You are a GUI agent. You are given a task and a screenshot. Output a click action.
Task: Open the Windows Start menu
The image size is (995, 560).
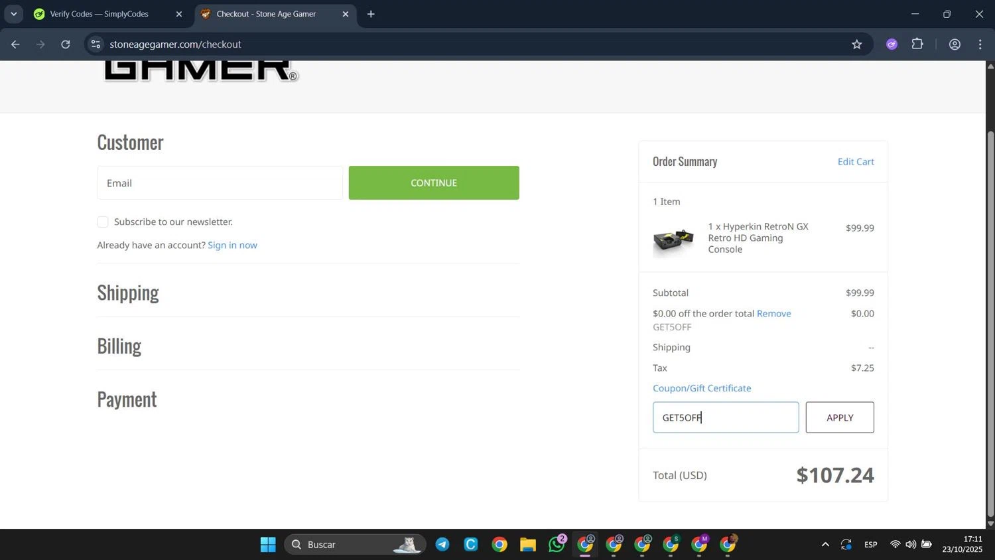pyautogui.click(x=268, y=545)
